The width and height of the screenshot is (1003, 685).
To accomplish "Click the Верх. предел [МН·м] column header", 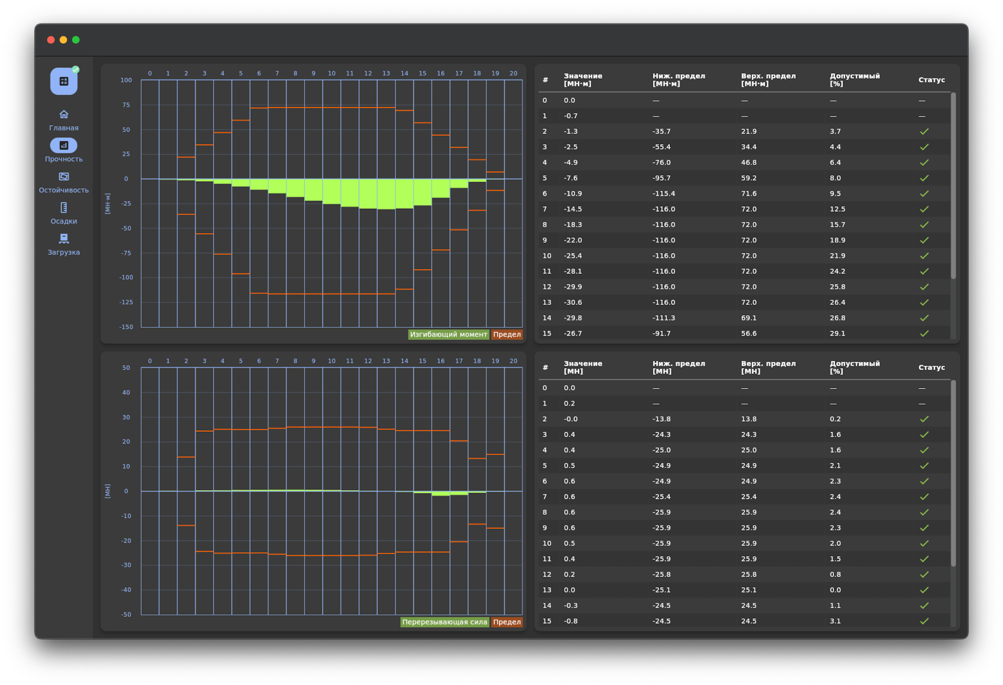I will [x=768, y=80].
